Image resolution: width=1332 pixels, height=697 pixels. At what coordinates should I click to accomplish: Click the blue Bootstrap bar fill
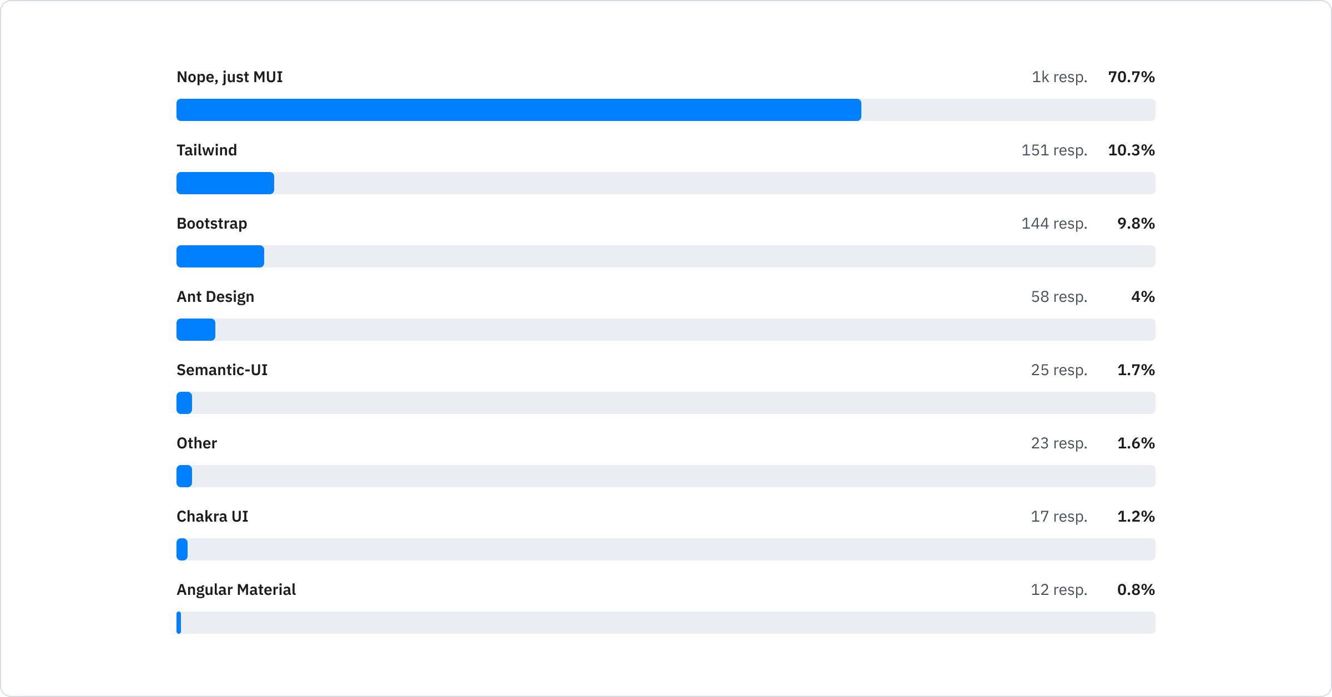click(x=220, y=256)
